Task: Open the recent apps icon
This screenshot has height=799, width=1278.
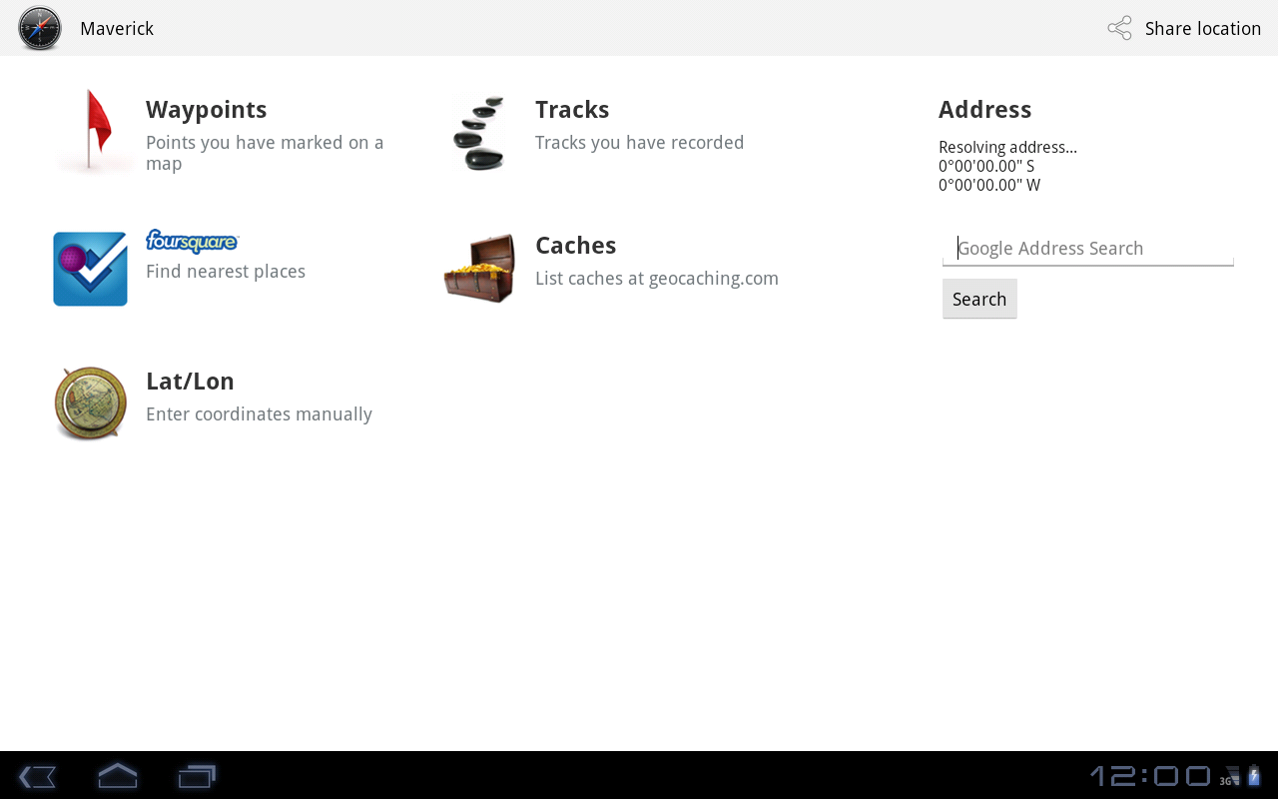Action: (x=197, y=776)
